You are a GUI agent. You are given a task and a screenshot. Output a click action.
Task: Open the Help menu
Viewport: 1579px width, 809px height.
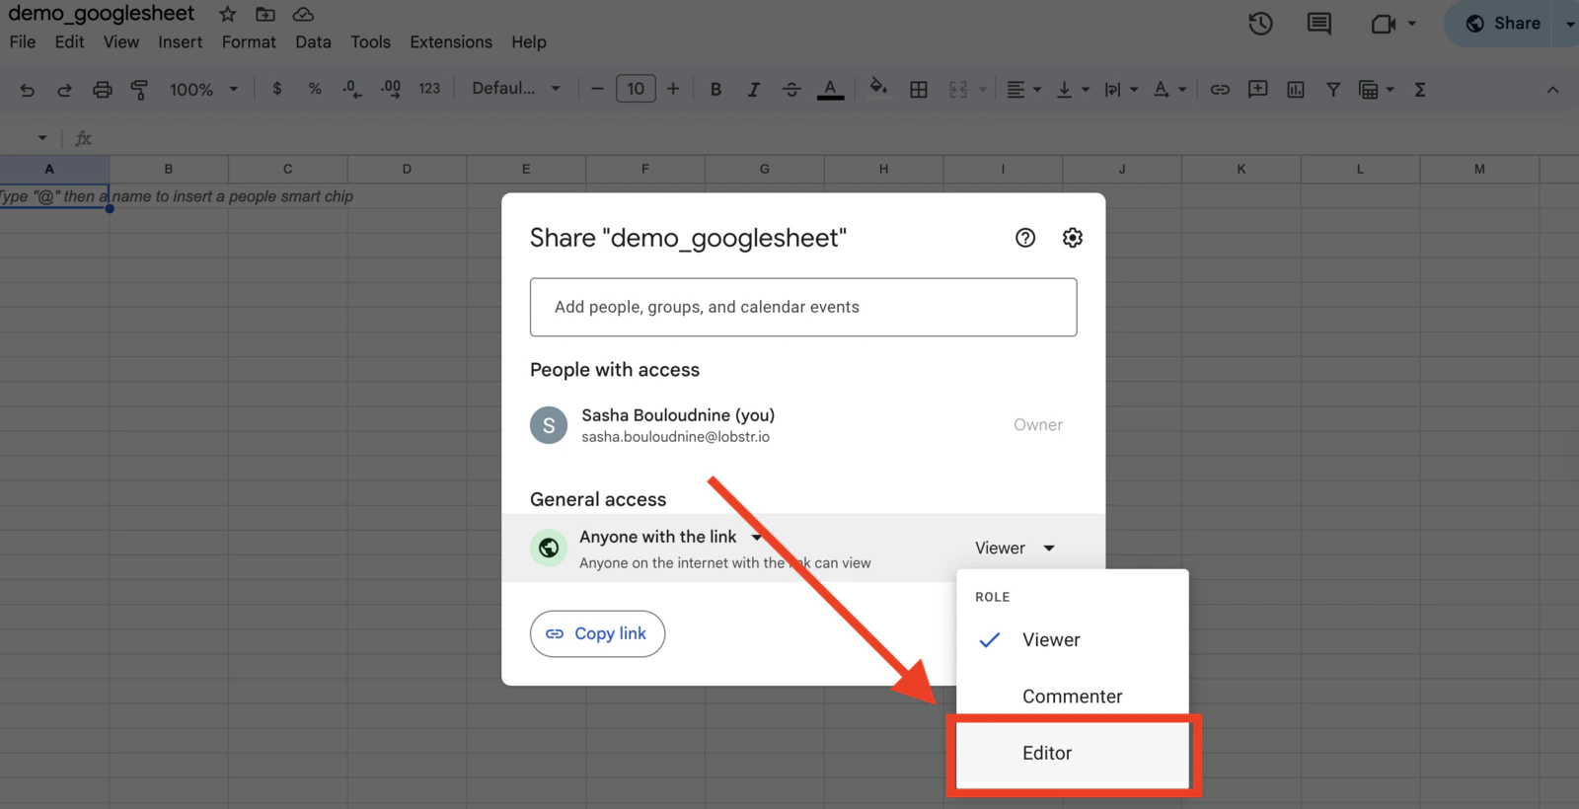click(x=529, y=42)
